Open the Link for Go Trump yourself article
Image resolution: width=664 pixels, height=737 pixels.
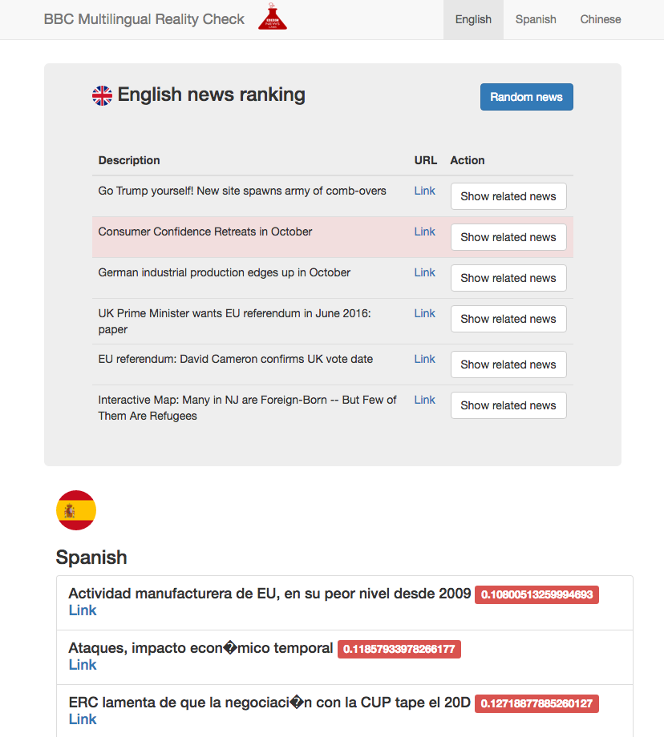(x=424, y=191)
